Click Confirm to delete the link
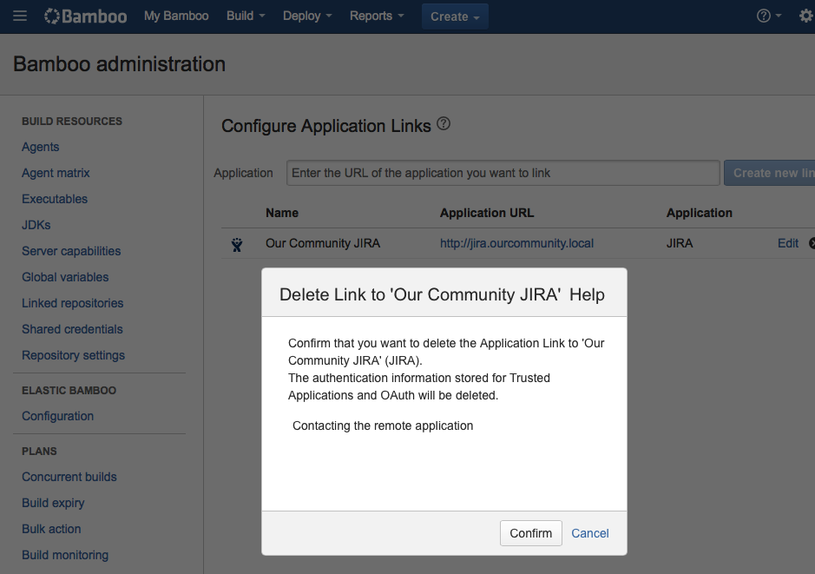 point(530,533)
